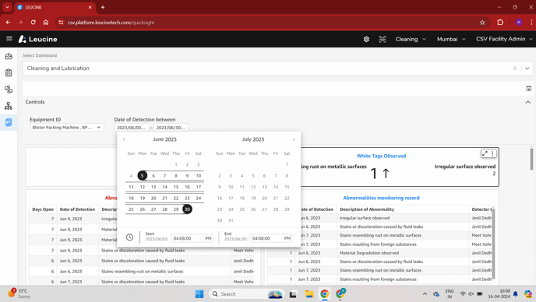Open File Explorer from the taskbar
The image size is (536, 302).
click(309, 293)
